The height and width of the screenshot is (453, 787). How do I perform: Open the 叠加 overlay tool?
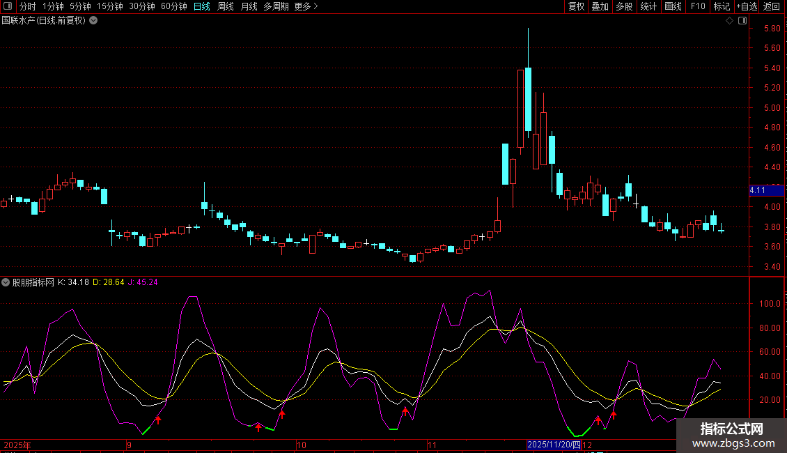[600, 7]
